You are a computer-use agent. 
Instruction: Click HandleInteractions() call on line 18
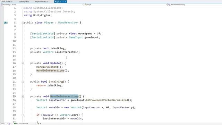pyautogui.click(x=52, y=70)
